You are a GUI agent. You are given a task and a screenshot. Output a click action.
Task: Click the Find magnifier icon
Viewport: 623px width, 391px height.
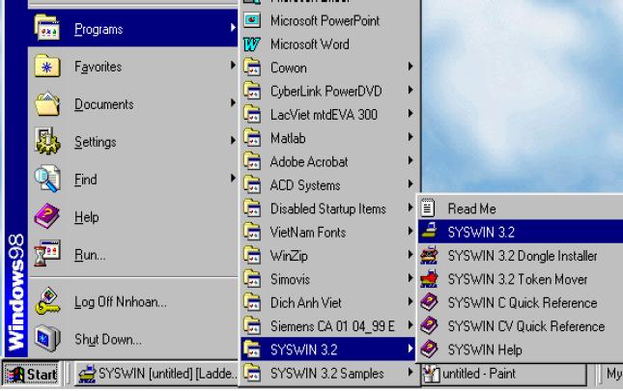(47, 179)
